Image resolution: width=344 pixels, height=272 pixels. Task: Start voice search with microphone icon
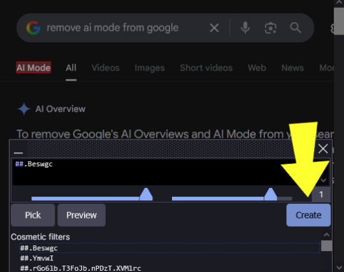pyautogui.click(x=245, y=28)
